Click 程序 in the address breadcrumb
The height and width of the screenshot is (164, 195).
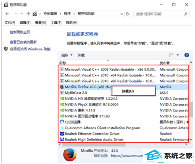pos(67,14)
